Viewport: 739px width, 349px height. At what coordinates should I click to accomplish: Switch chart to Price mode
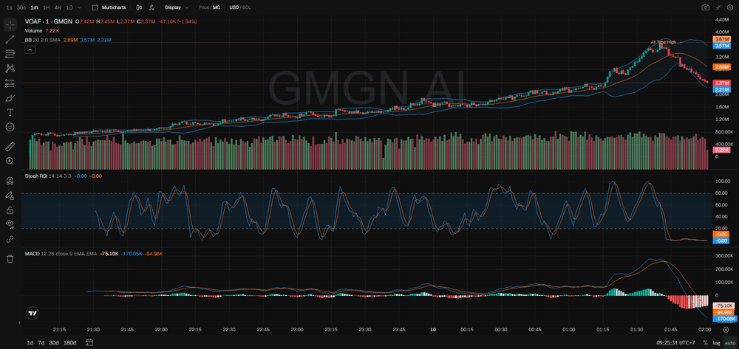click(x=204, y=7)
